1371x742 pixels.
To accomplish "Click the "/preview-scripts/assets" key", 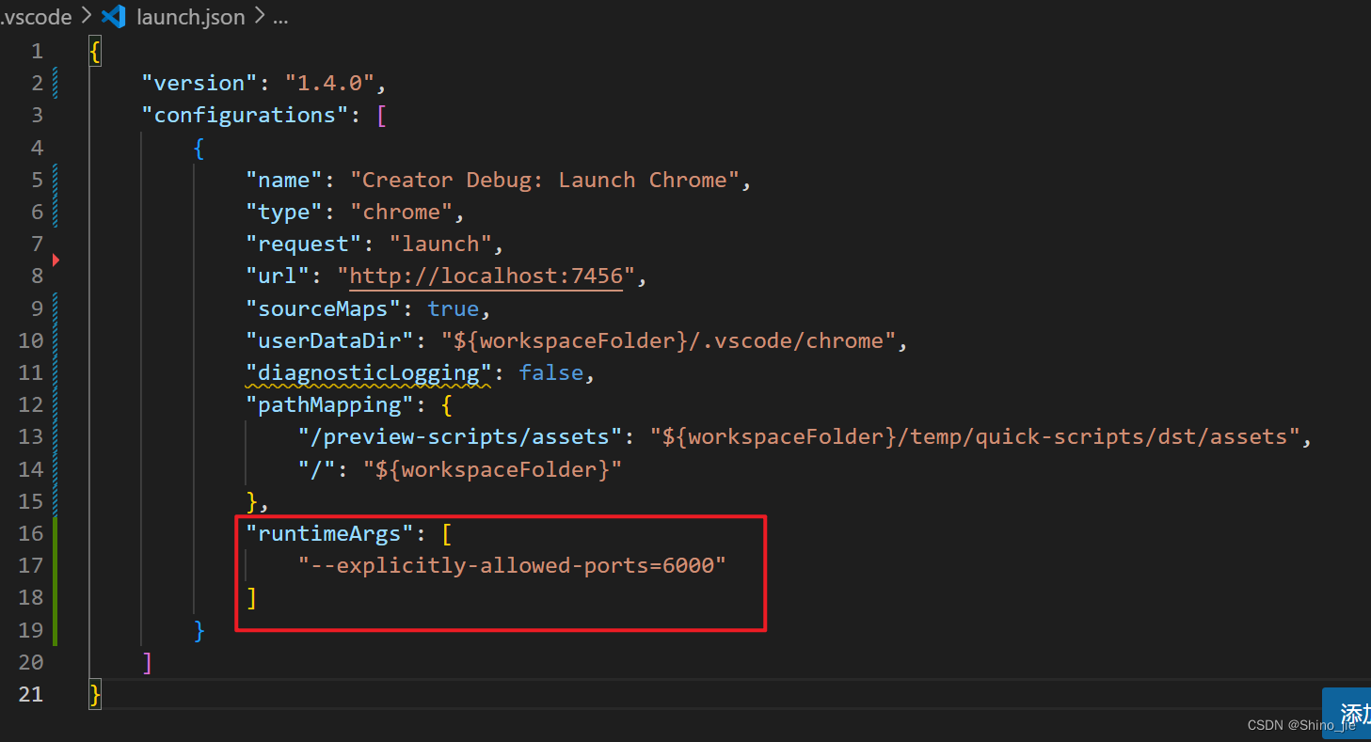I will (x=460, y=437).
